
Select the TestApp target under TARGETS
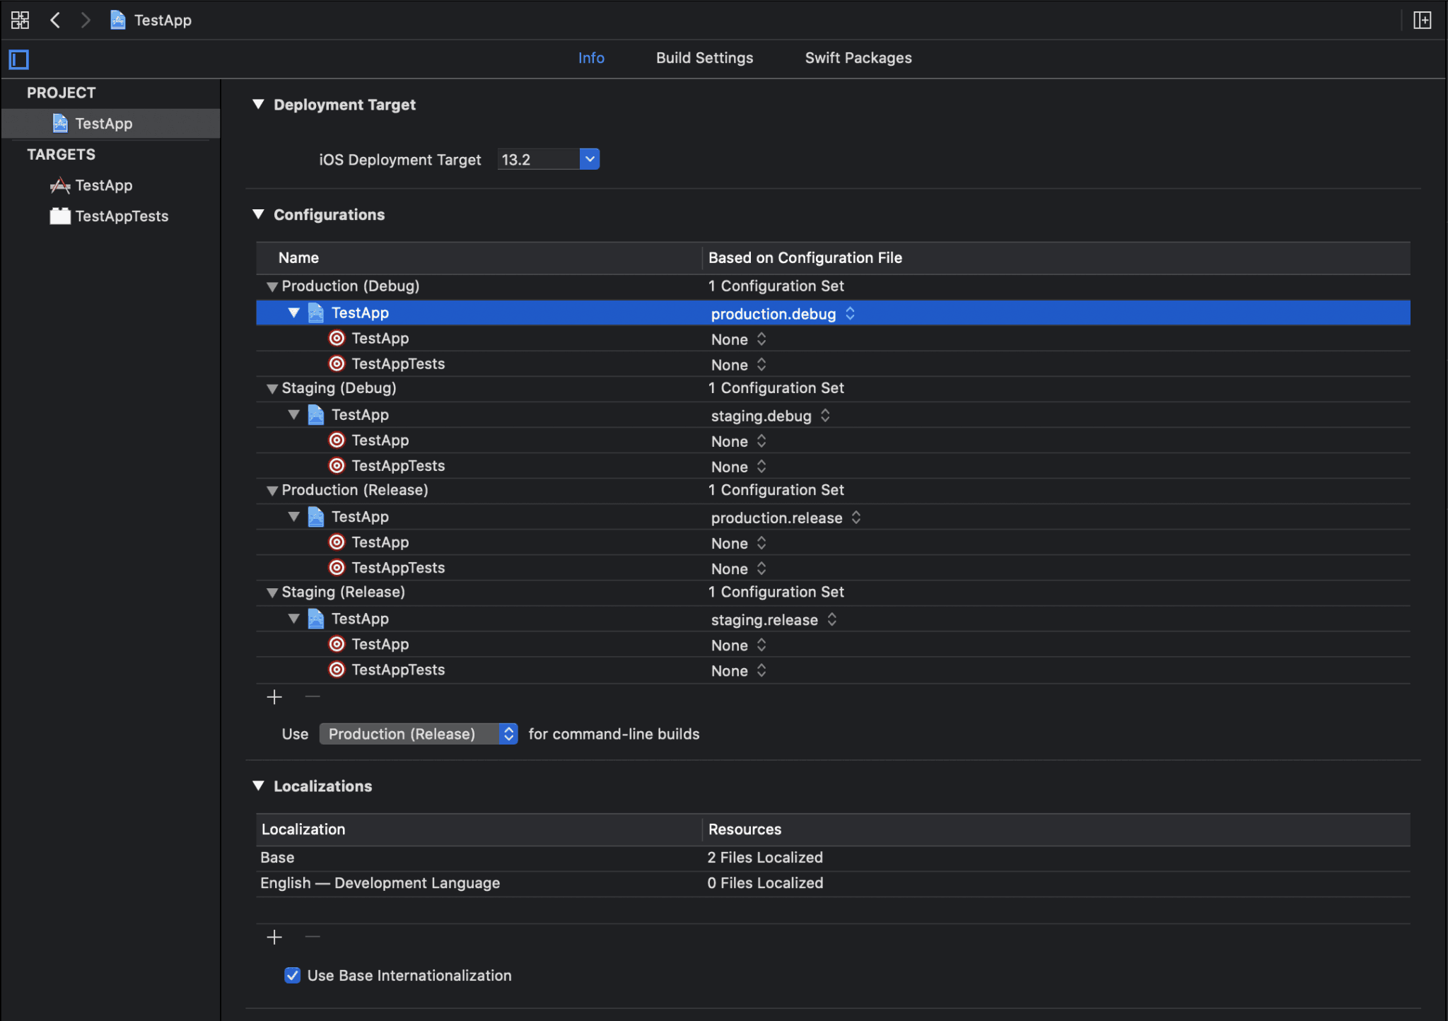[103, 185]
